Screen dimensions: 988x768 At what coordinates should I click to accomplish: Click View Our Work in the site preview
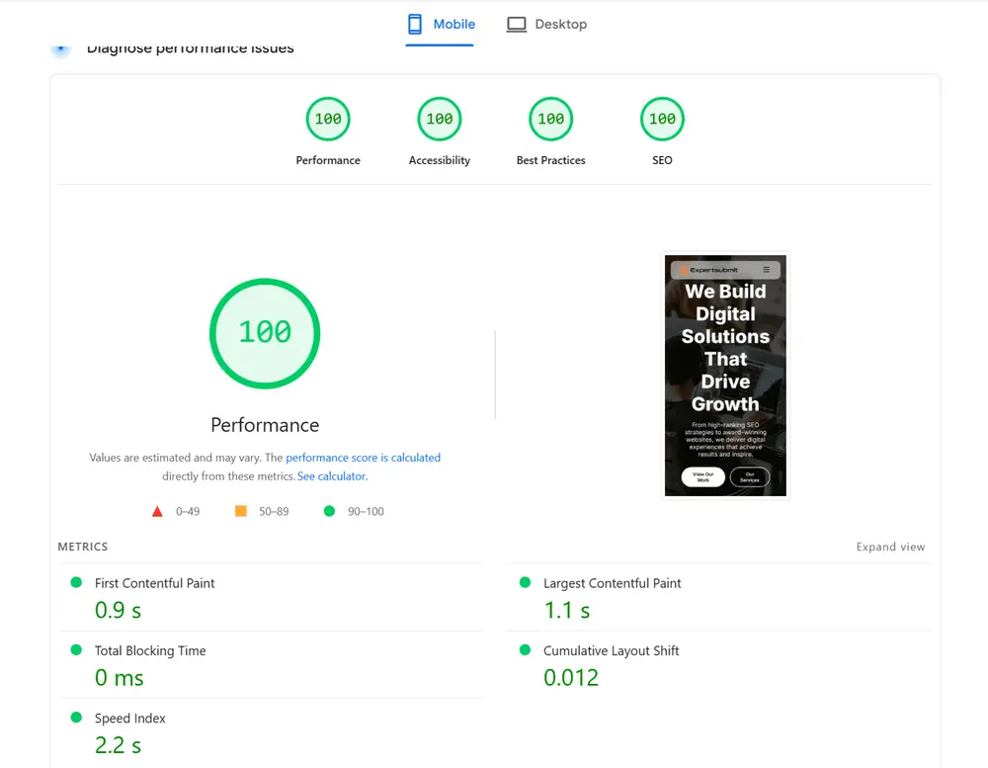pyautogui.click(x=702, y=476)
